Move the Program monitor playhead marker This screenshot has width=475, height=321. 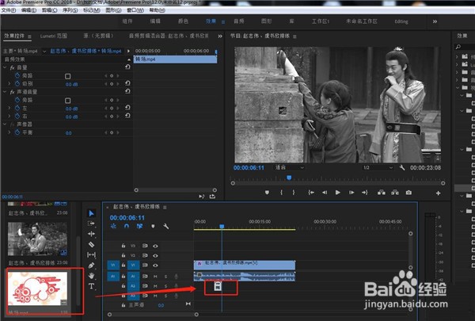pyautogui.click(x=289, y=178)
